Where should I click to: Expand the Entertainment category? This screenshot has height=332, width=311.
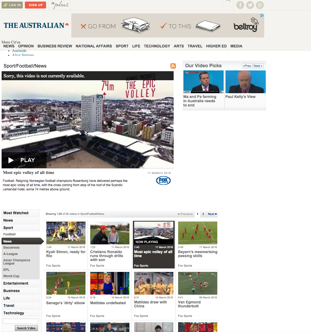21,283
